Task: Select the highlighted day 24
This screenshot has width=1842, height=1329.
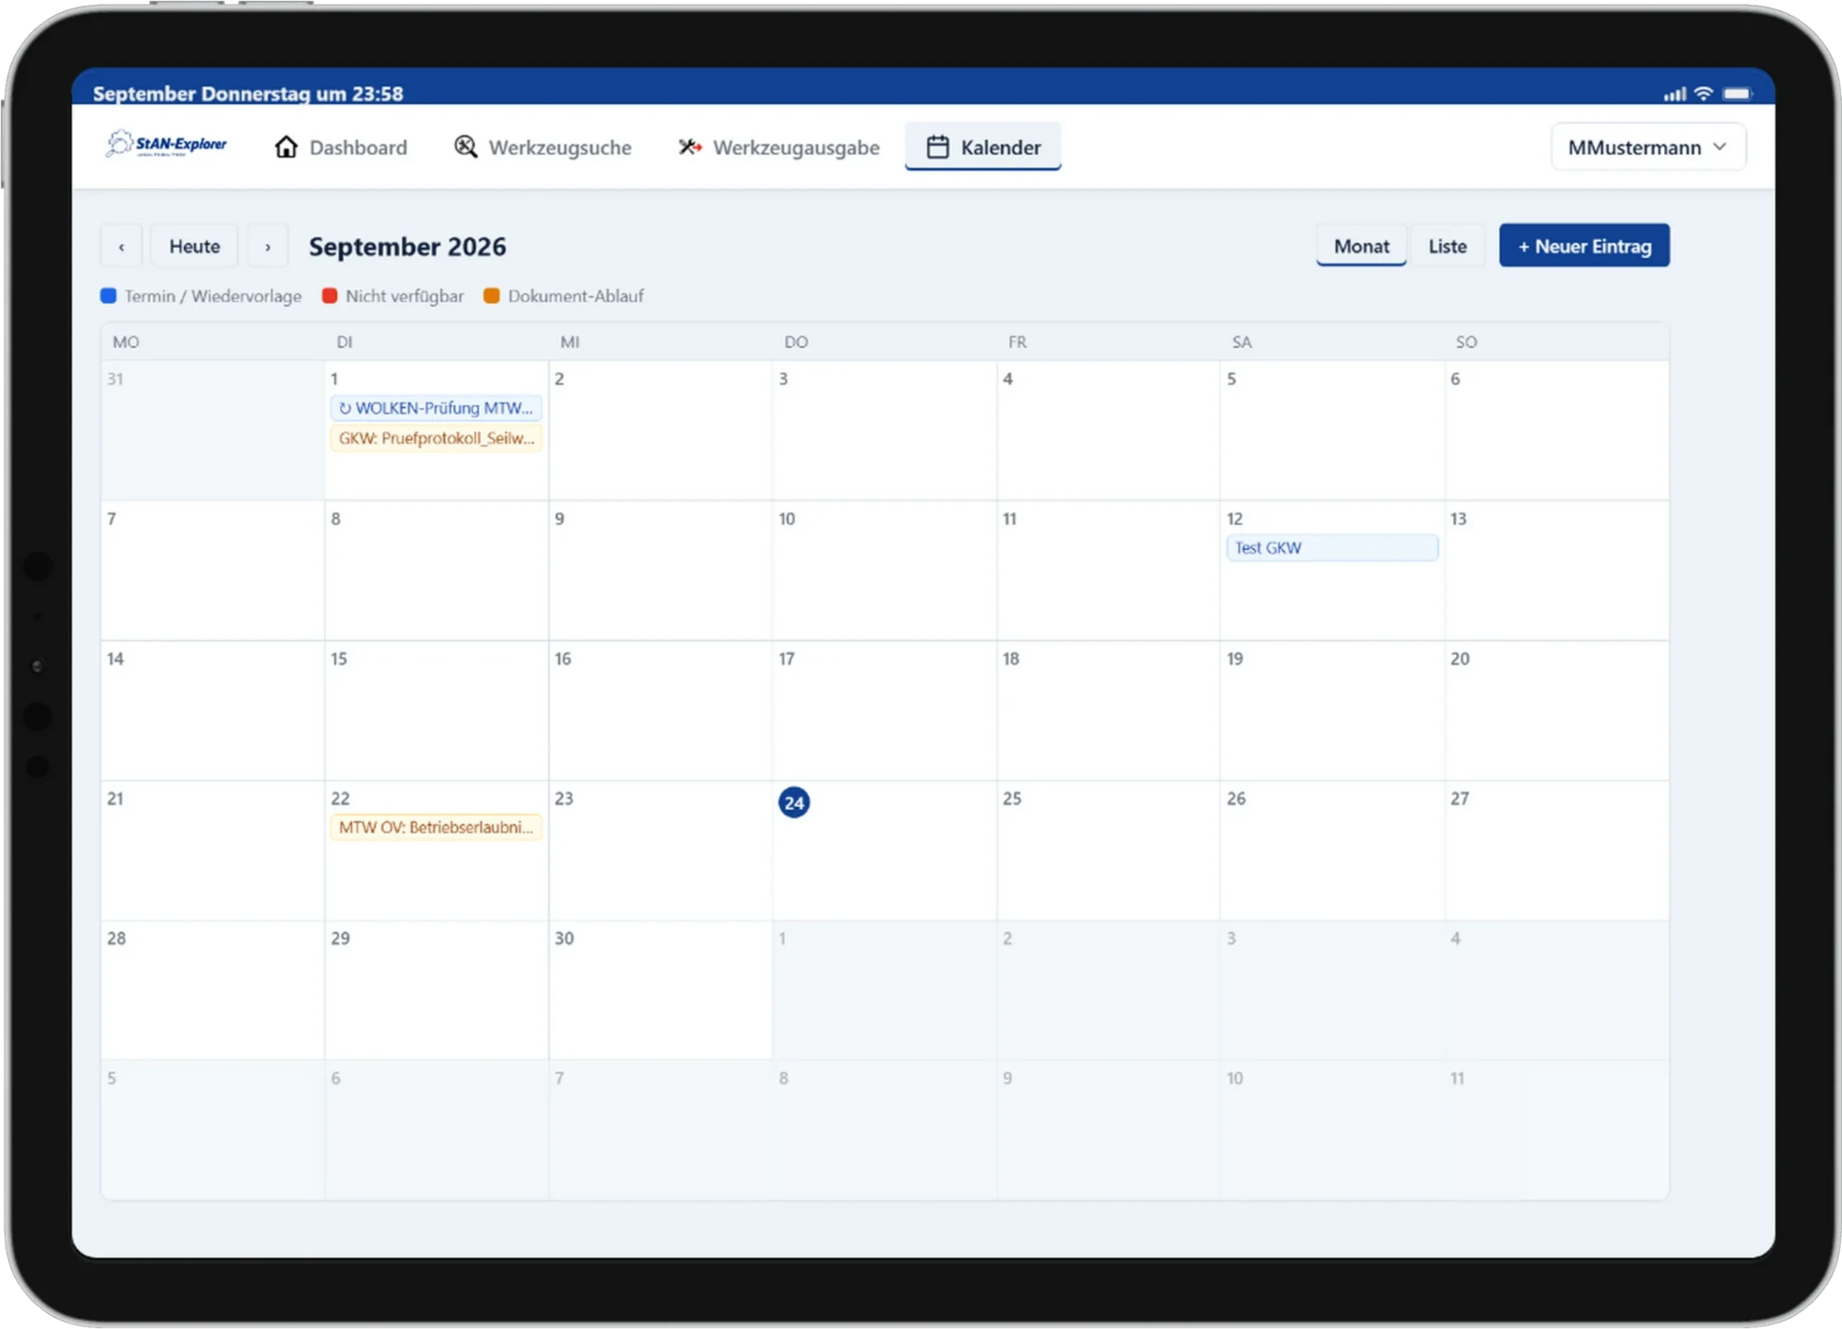Action: 794,803
